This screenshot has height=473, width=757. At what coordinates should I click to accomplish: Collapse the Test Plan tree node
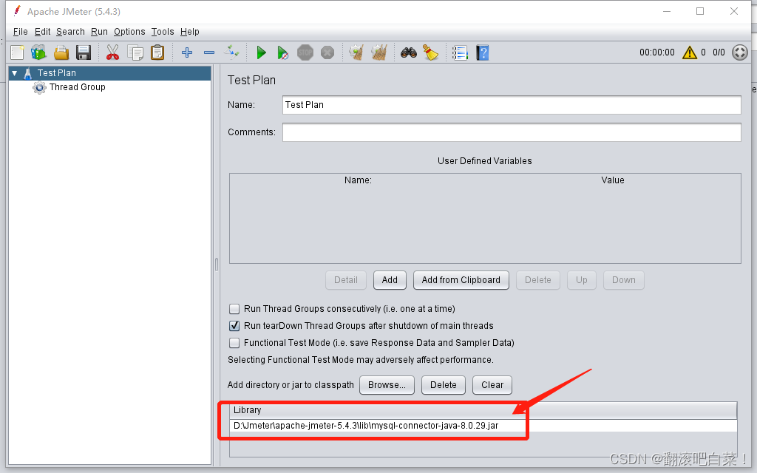(15, 73)
